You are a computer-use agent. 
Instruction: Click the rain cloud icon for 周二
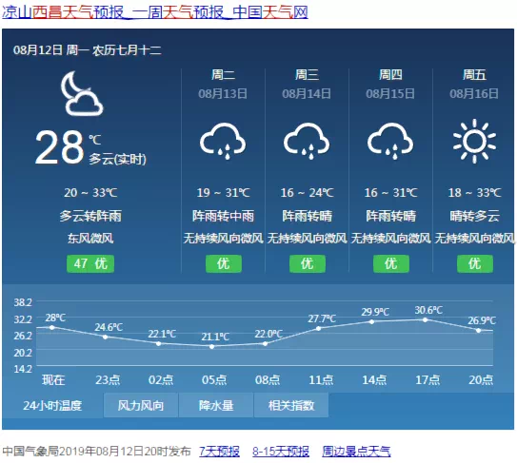(223, 141)
